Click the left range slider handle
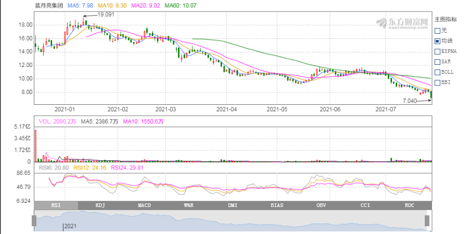The width and height of the screenshot is (471, 234). (x=34, y=221)
